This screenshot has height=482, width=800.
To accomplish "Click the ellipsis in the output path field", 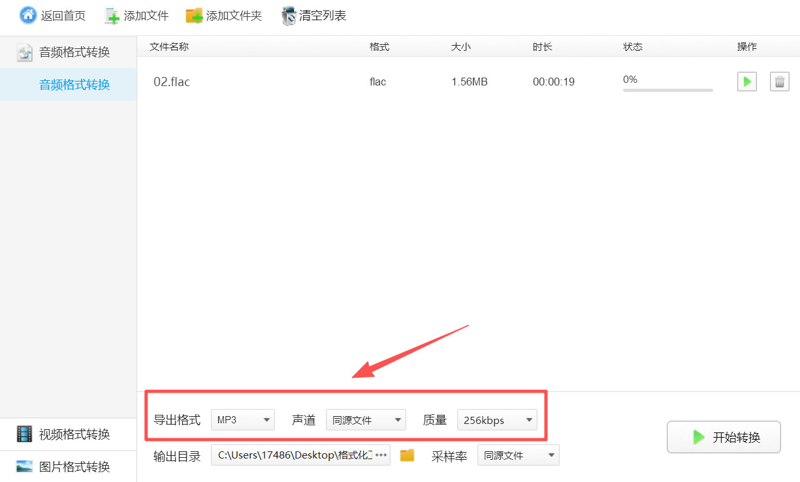I will pos(381,455).
